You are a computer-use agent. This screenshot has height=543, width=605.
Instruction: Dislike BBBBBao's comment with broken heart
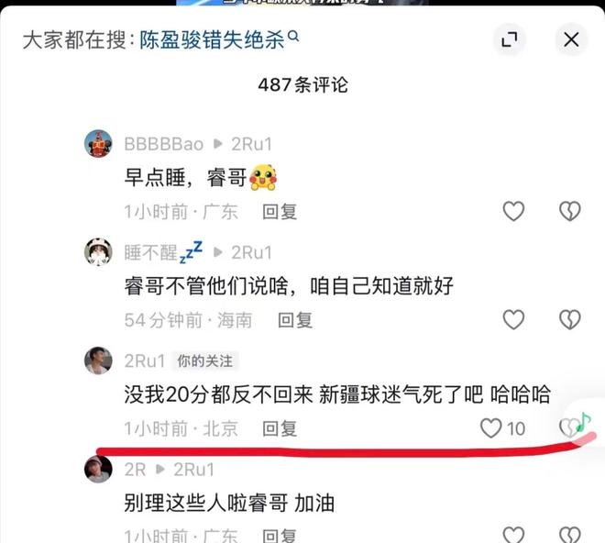[570, 211]
